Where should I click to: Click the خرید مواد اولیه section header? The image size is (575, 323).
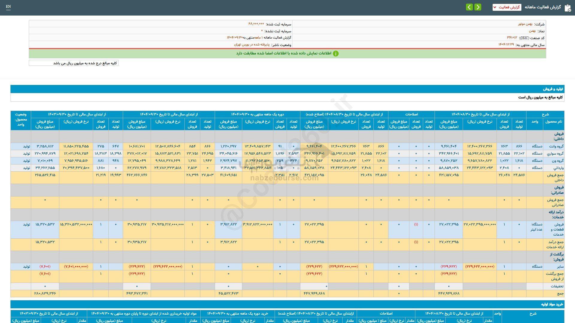point(552,304)
